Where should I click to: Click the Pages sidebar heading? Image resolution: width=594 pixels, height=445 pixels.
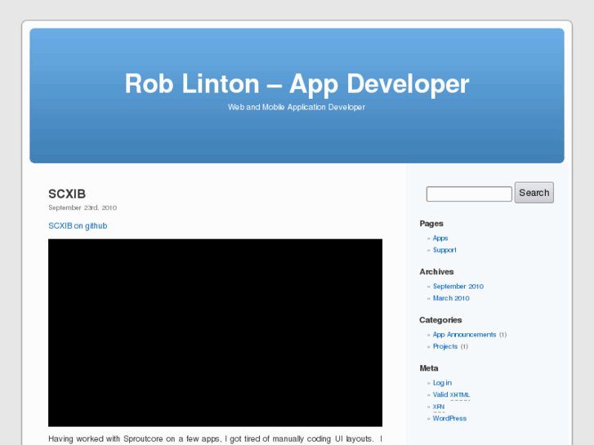click(x=431, y=224)
